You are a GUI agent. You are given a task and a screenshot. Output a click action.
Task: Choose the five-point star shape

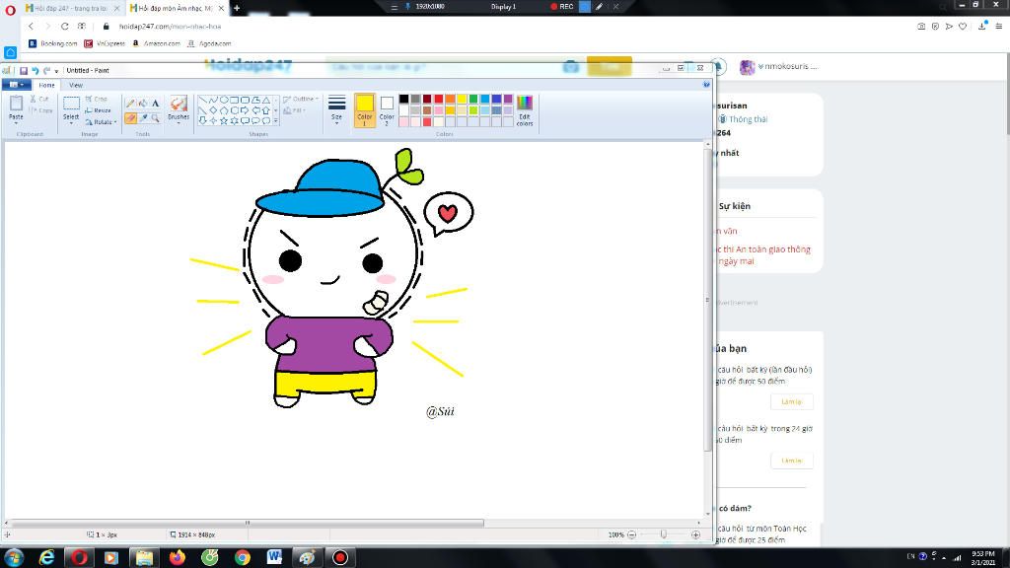[x=224, y=120]
